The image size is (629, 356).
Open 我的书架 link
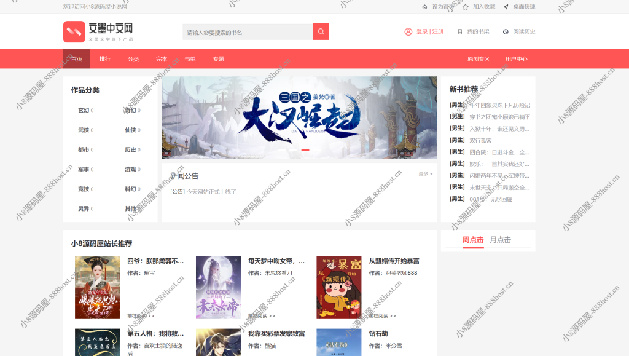(478, 32)
